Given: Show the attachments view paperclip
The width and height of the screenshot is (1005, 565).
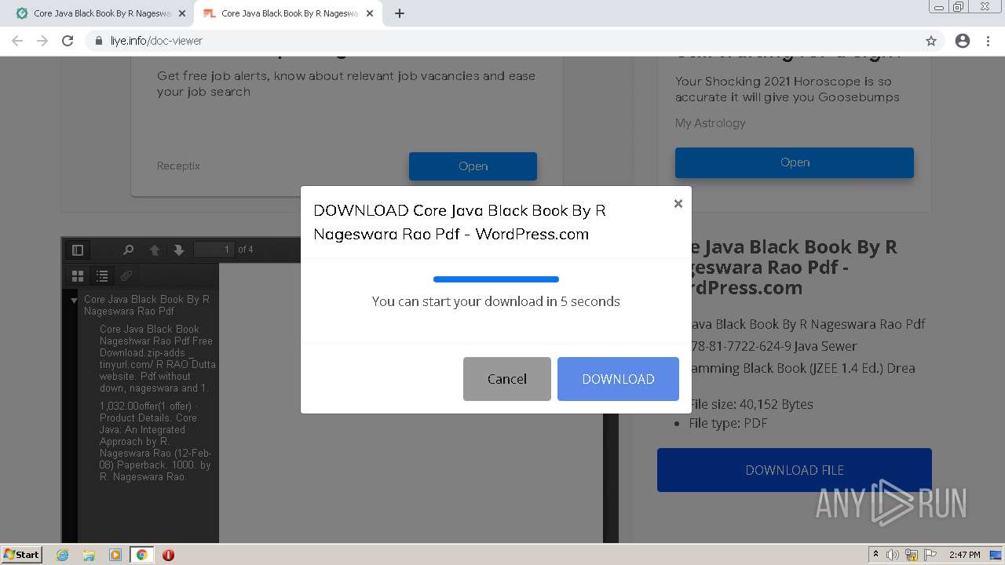Looking at the screenshot, I should click(x=126, y=275).
